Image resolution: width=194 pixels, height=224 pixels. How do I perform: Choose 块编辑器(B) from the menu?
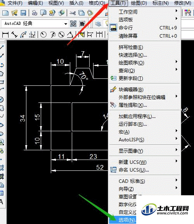[145, 90]
